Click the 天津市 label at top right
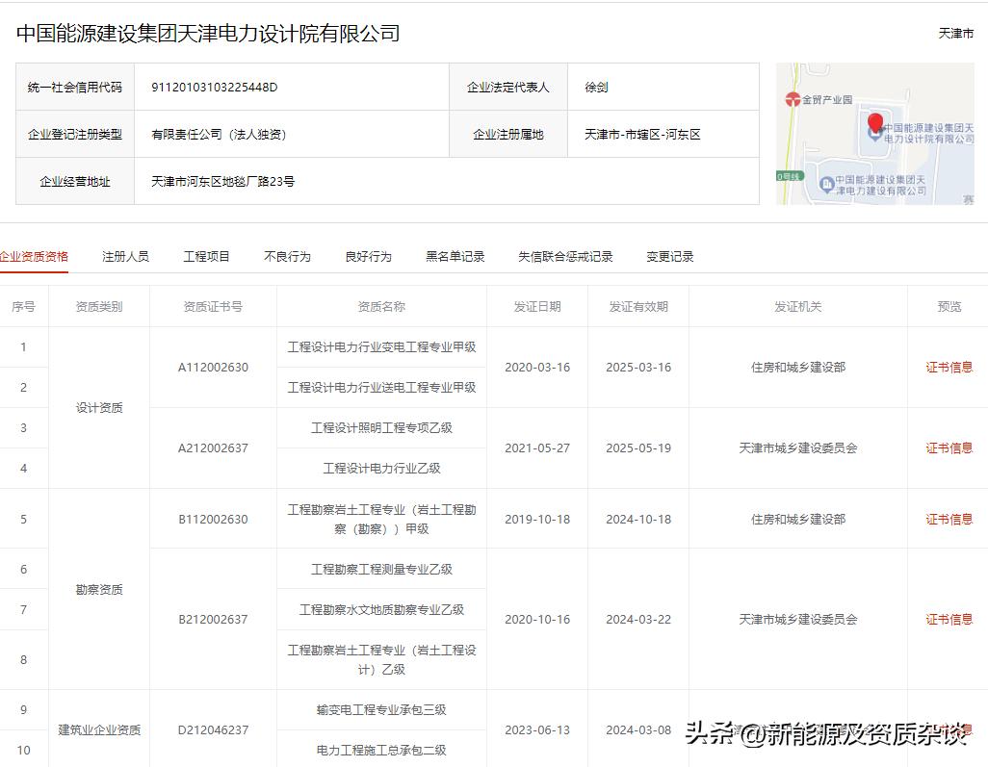Image resolution: width=988 pixels, height=767 pixels. click(959, 32)
